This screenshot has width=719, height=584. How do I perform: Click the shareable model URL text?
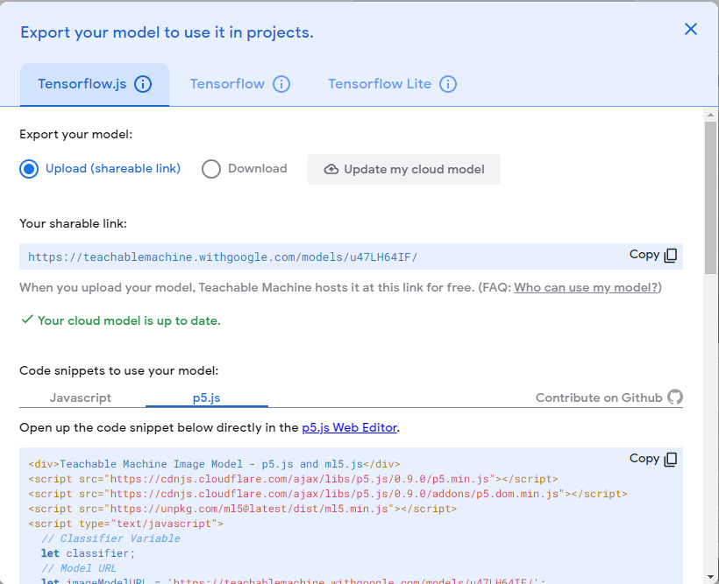[x=223, y=257]
